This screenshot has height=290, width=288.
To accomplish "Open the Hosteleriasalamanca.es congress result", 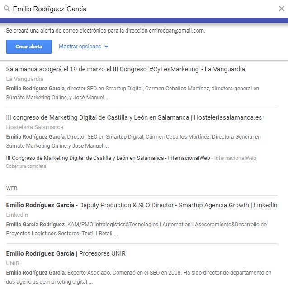I will 134,117.
